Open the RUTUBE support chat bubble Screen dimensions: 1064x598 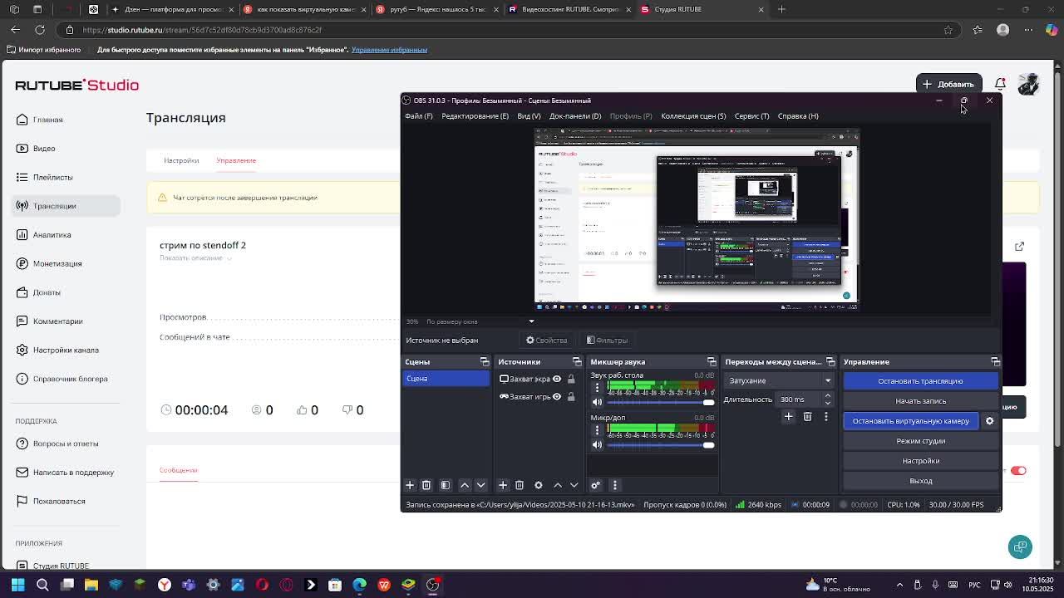[x=1020, y=547]
